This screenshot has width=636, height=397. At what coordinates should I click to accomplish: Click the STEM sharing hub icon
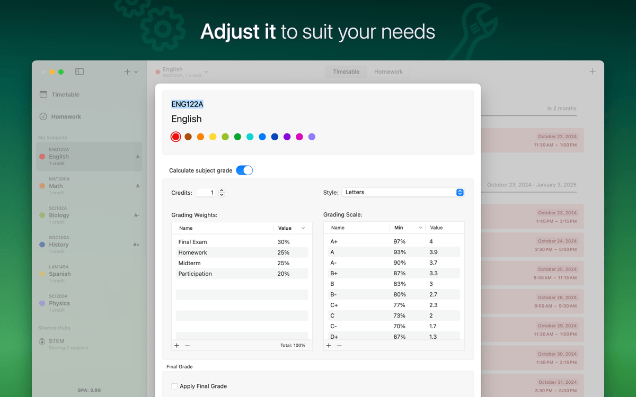tap(42, 341)
